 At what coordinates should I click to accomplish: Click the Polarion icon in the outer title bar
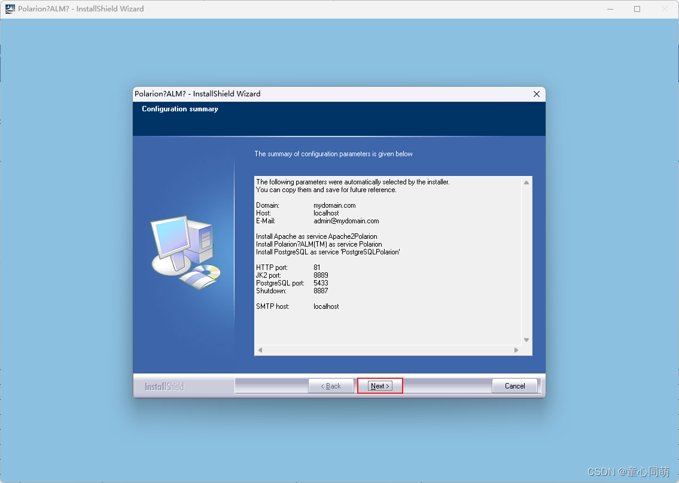tap(10, 8)
